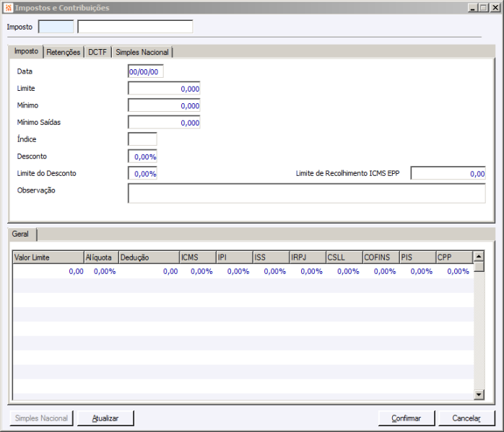This screenshot has height=432, width=504.
Task: Click the Limite do Desconto field
Action: (x=142, y=174)
